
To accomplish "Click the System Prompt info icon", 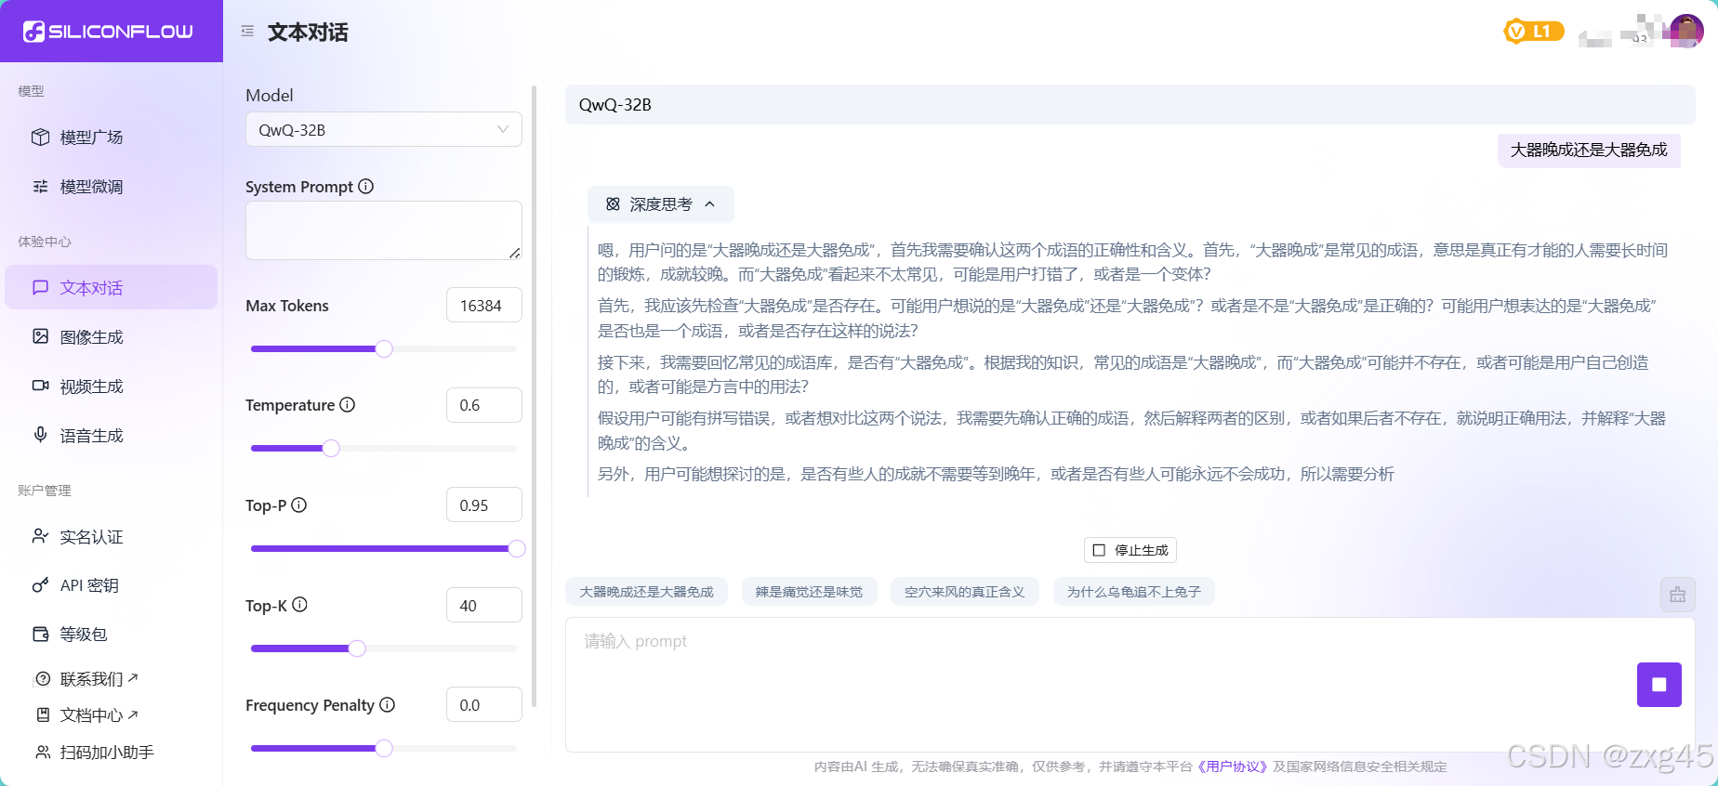I will point(366,186).
